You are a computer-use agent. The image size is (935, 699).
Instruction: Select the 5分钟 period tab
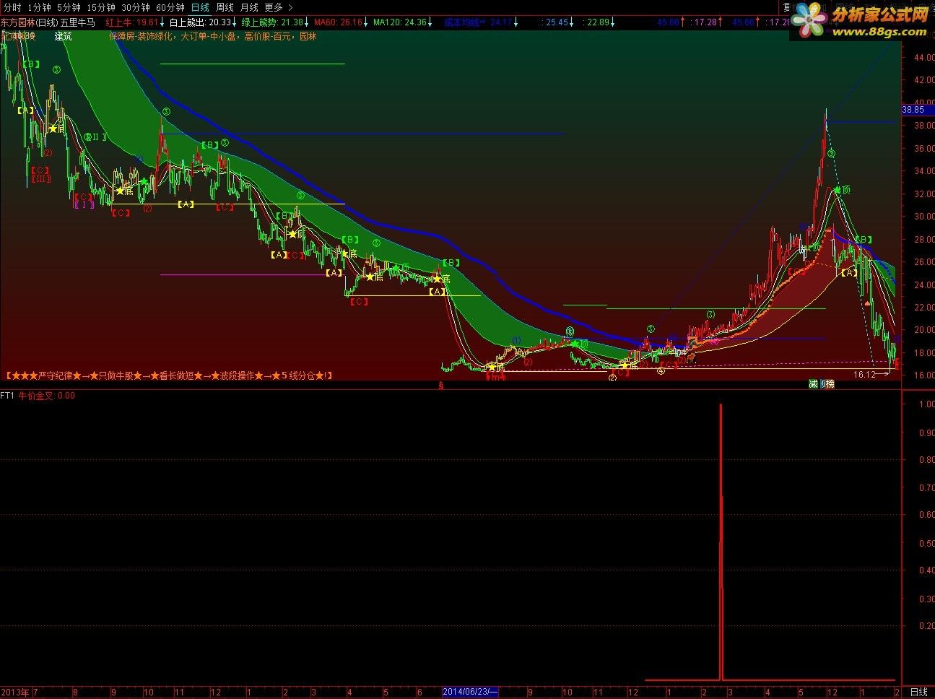click(x=69, y=7)
